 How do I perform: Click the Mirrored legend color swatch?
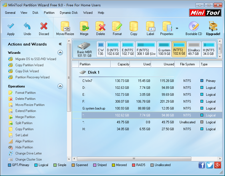click(x=113, y=165)
